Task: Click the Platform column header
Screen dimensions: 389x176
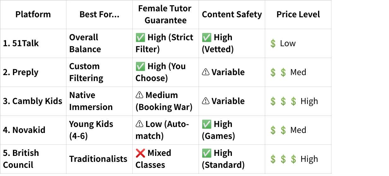Action: (x=33, y=14)
